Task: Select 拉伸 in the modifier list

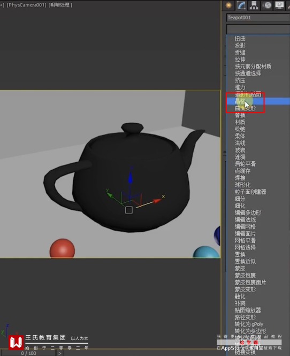Action: click(240, 59)
